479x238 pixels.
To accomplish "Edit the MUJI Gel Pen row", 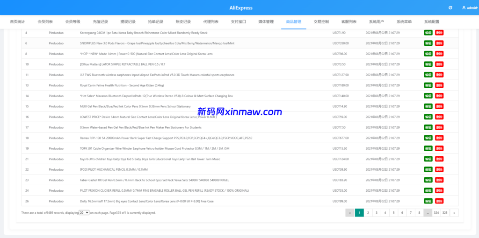I will point(428,106).
